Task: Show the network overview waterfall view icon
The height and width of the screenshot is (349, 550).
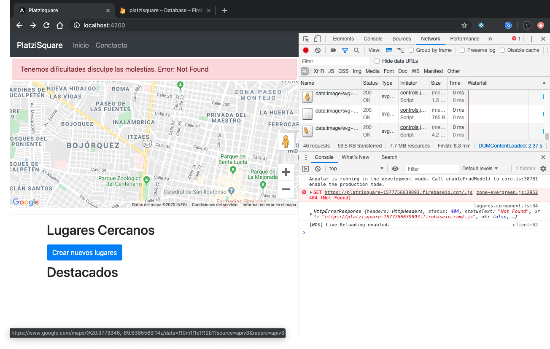Action: tap(401, 50)
